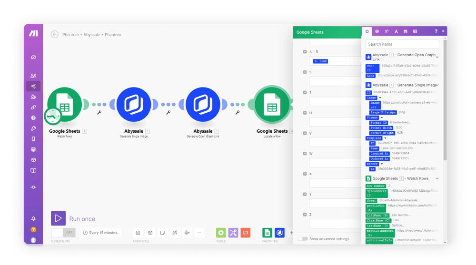Click the Explain flow airplane icon
The image size is (476, 265).
click(x=187, y=233)
